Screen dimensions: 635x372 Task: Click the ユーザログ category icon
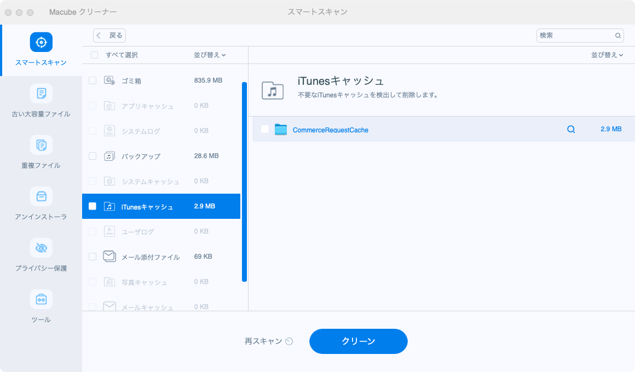click(x=109, y=231)
